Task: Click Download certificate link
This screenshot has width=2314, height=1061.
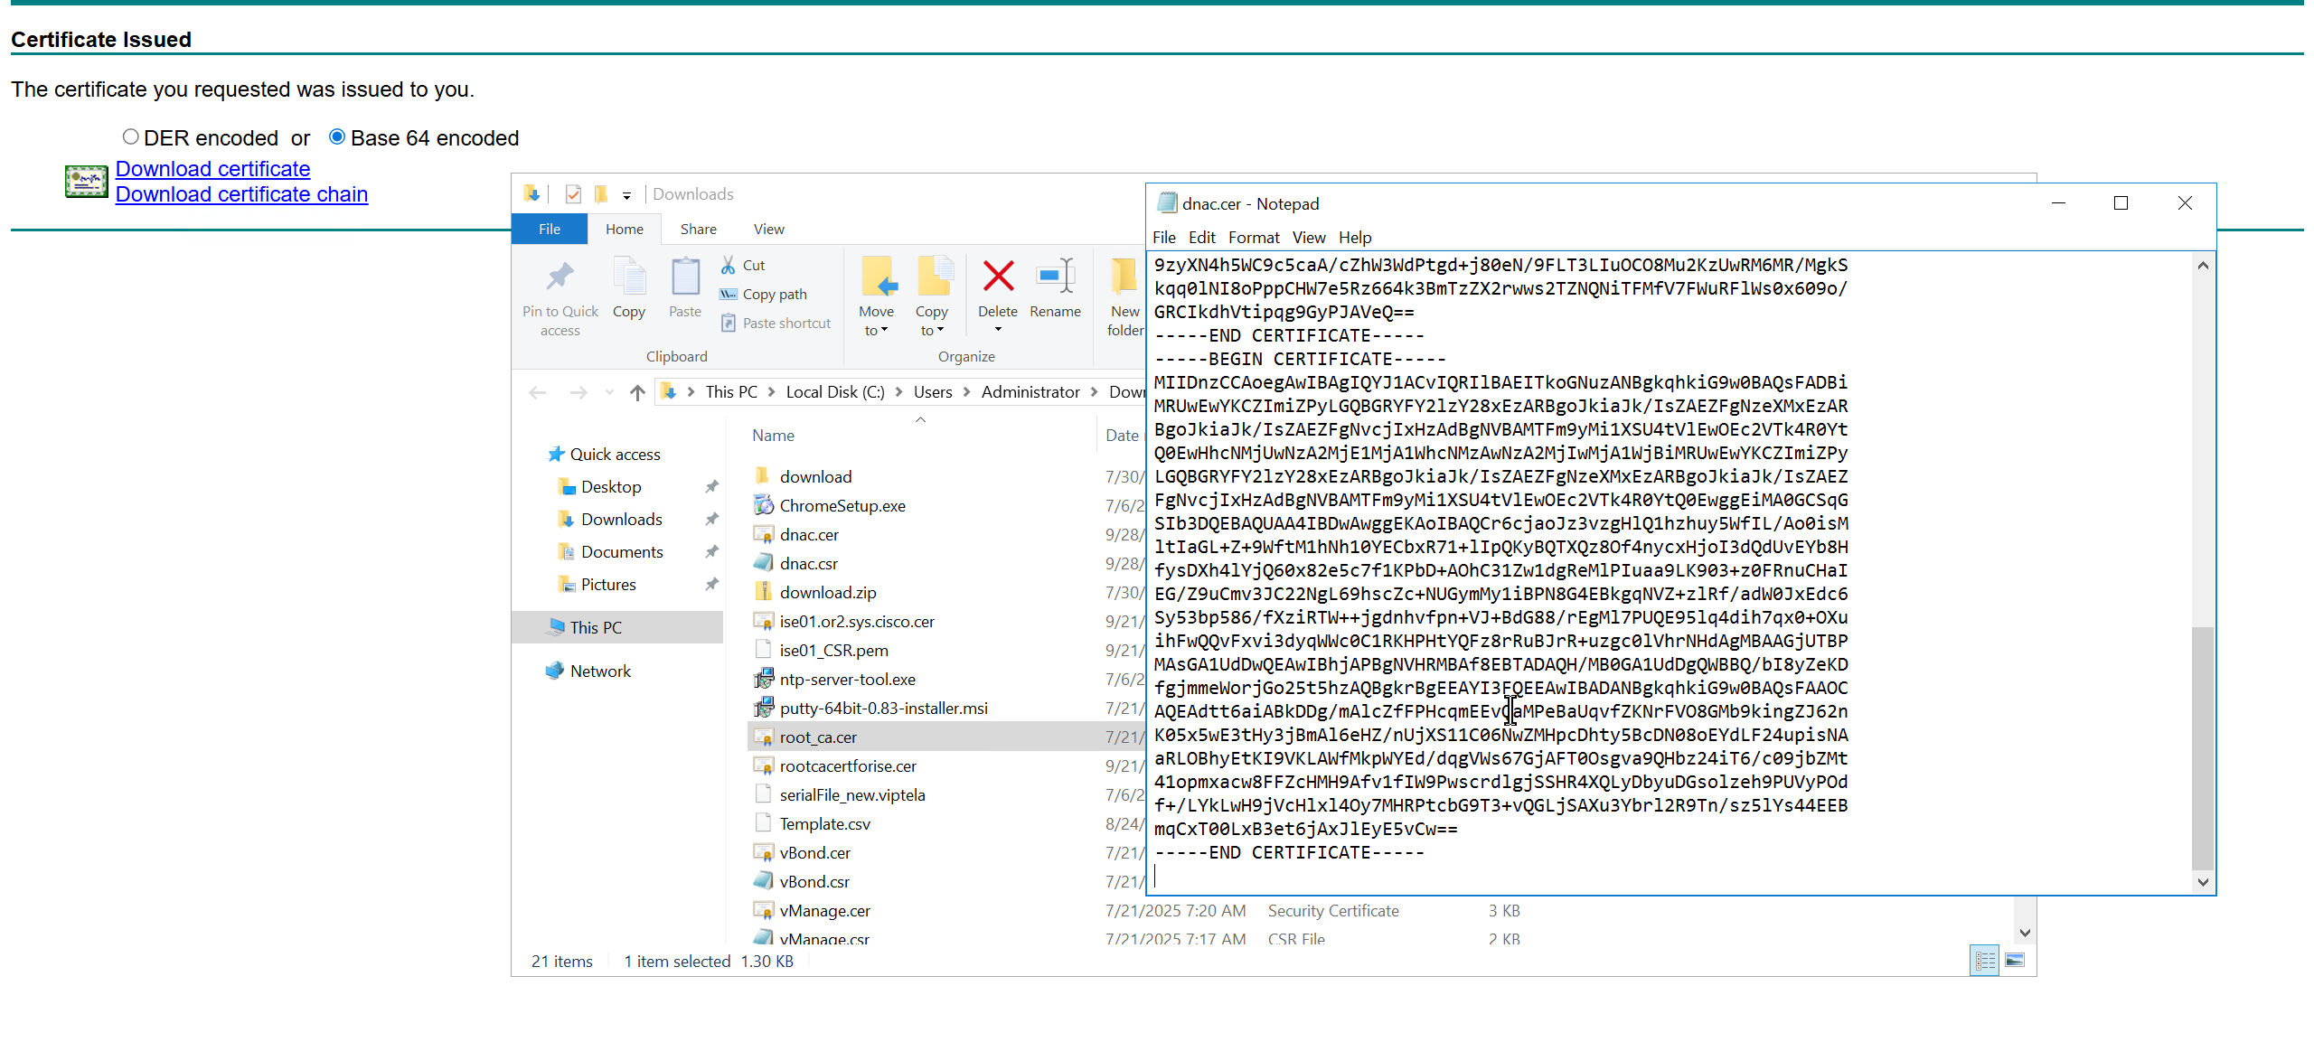Action: click(x=212, y=169)
